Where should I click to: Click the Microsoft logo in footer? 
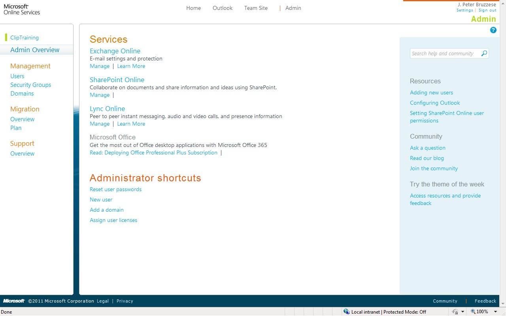(14, 301)
